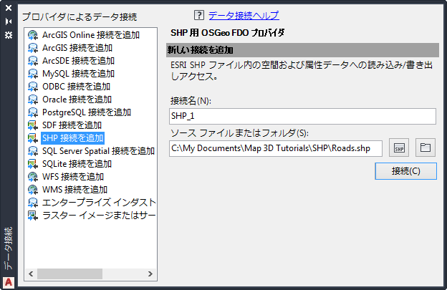Click the source file path field
The image size is (447, 290).
tap(276, 148)
